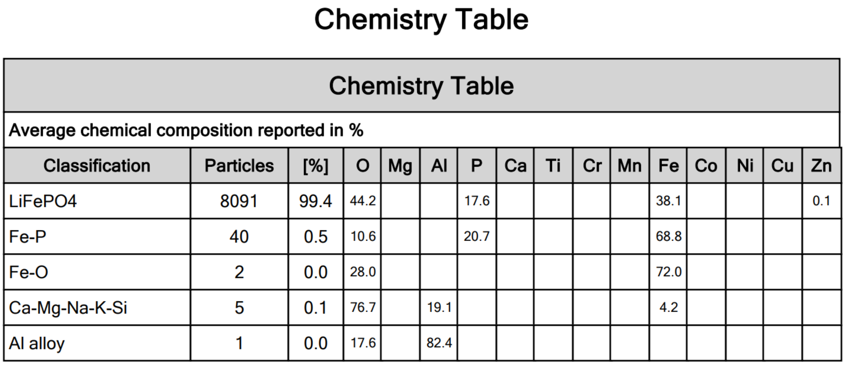Click the Al alloy row label
Viewport: 846px width, 365px height.
(x=97, y=343)
